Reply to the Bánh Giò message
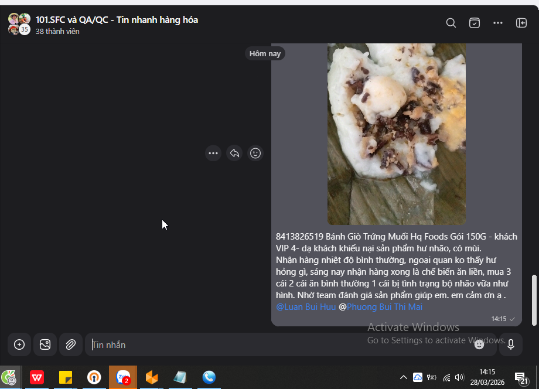 [x=234, y=153]
